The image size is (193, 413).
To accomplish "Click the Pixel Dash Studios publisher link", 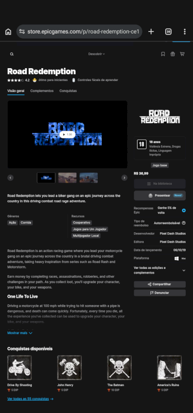I will tap(172, 242).
